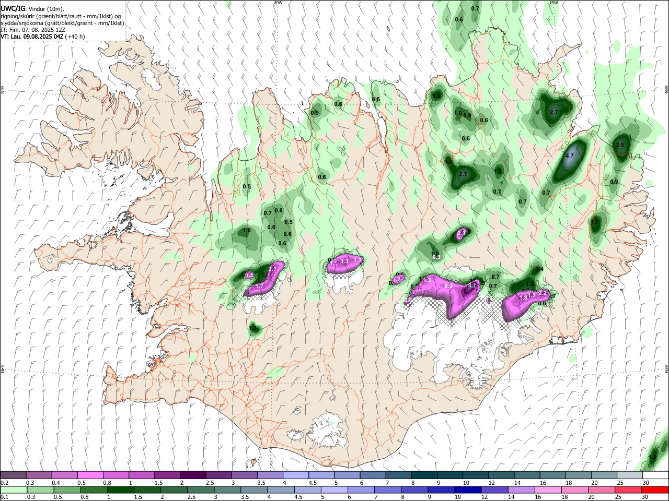
Task: Click the '20W' longitude label at the top edge
Action: point(278,3)
